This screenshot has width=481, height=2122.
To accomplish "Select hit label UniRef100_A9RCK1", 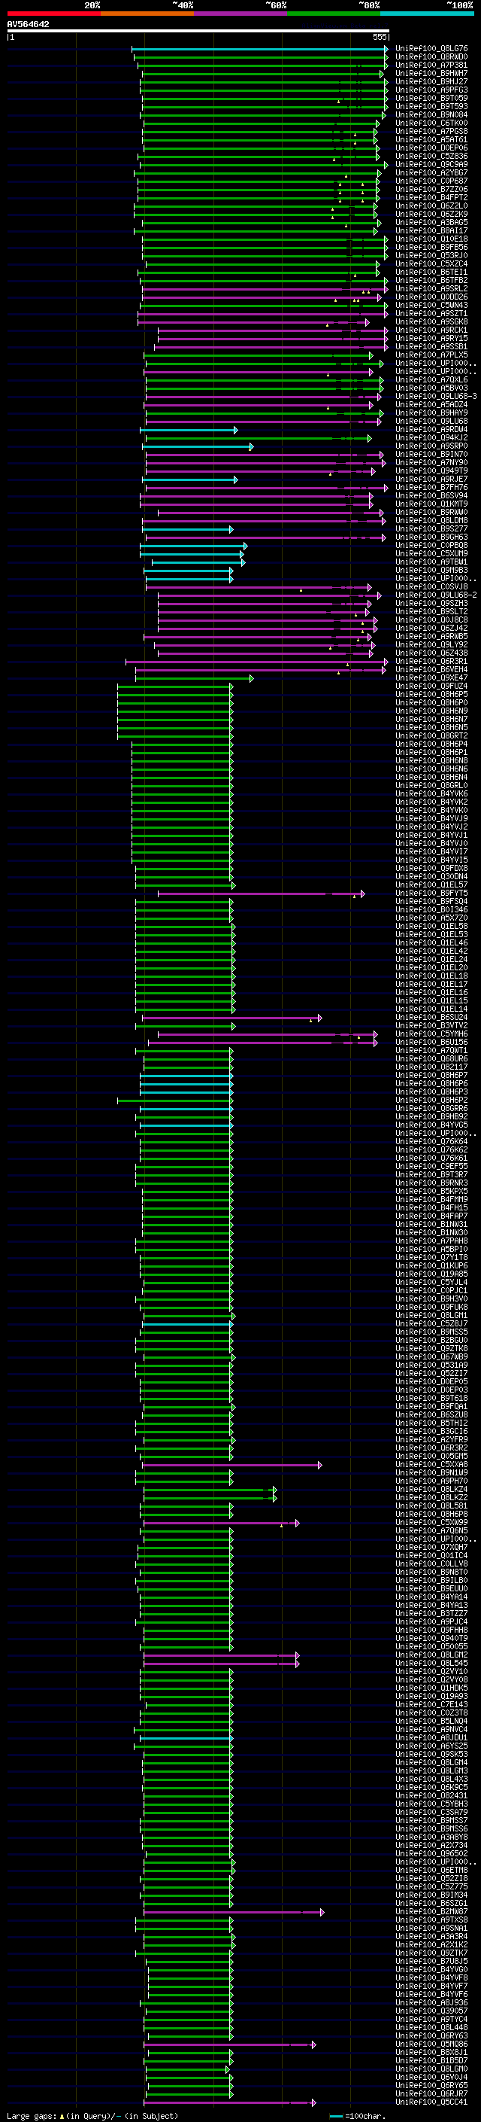I will tap(431, 330).
